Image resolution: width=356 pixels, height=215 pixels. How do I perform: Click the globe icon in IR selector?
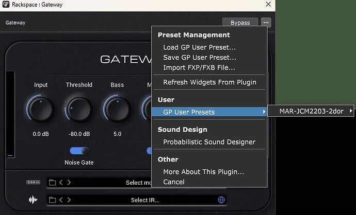[221, 200]
